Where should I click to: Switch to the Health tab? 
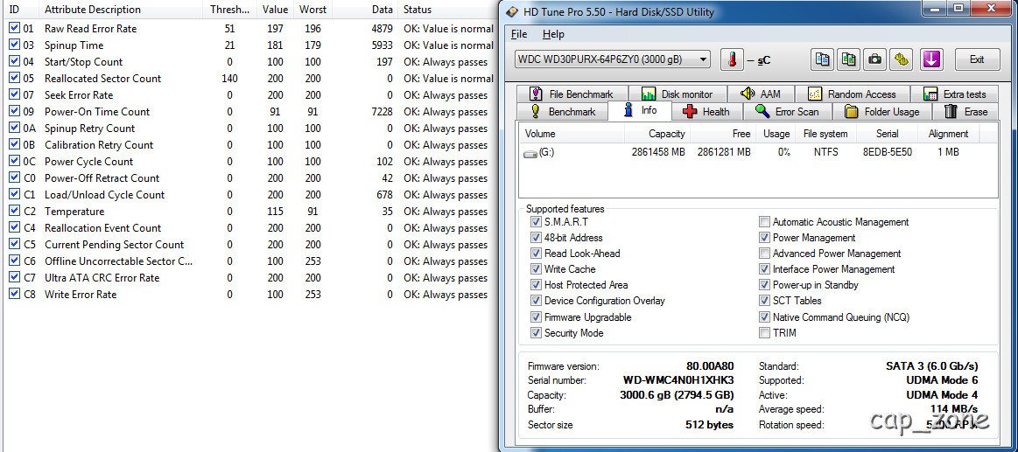(706, 112)
